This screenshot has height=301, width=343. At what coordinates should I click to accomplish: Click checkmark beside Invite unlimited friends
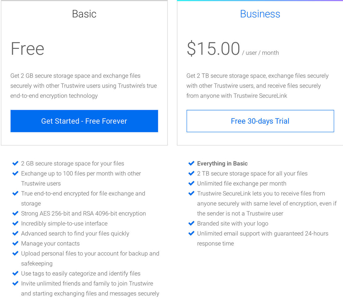point(15,283)
